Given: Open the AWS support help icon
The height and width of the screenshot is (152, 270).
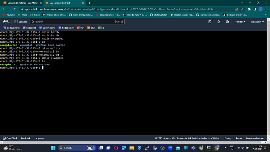Looking at the screenshot, I should click(227, 22).
